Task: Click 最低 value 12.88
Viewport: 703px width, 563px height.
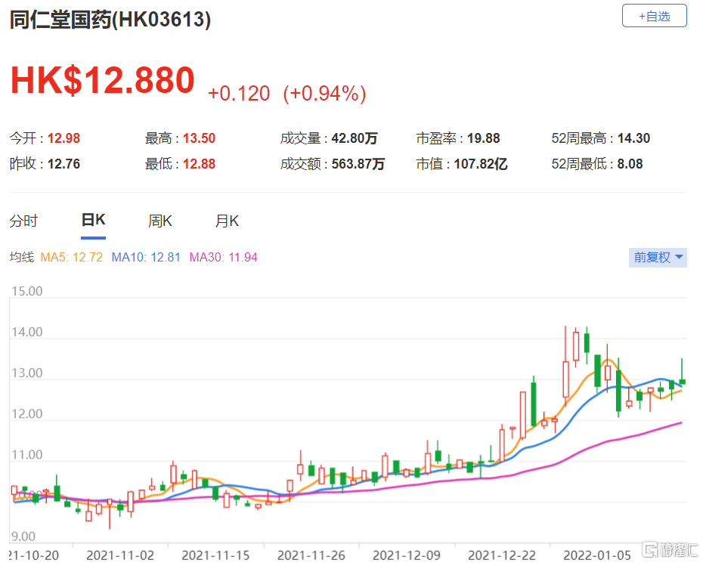Action: tap(199, 164)
